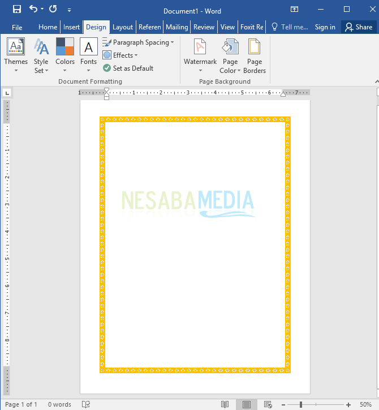Image resolution: width=379 pixels, height=410 pixels.
Task: Save the document with the floppy icon
Action: [x=17, y=10]
